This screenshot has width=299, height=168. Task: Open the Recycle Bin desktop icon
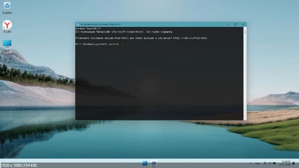pos(7,6)
